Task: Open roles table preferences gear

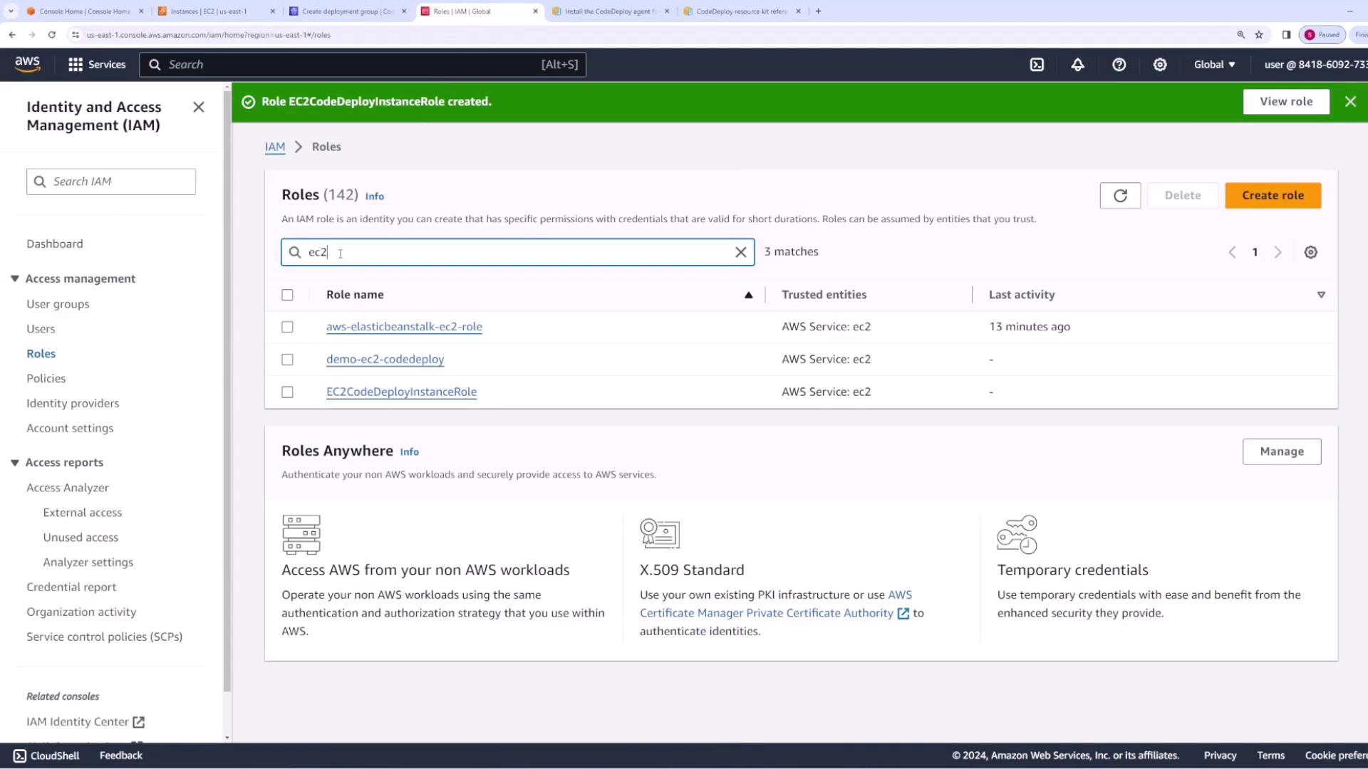Action: click(1310, 252)
